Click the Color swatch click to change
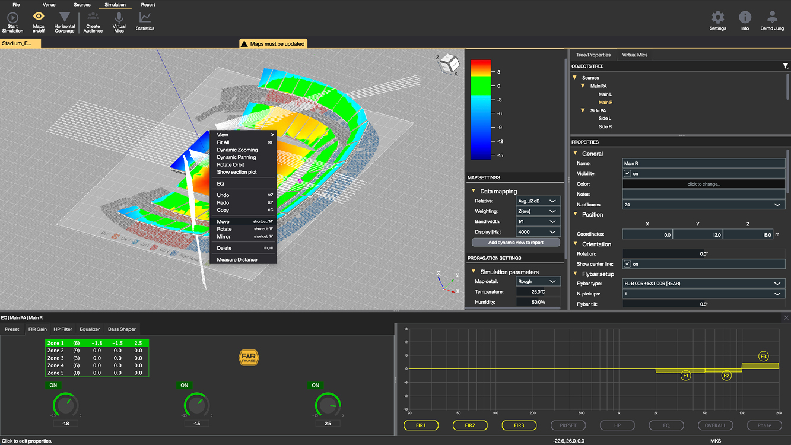Screen dimensions: 791x445 703,184
